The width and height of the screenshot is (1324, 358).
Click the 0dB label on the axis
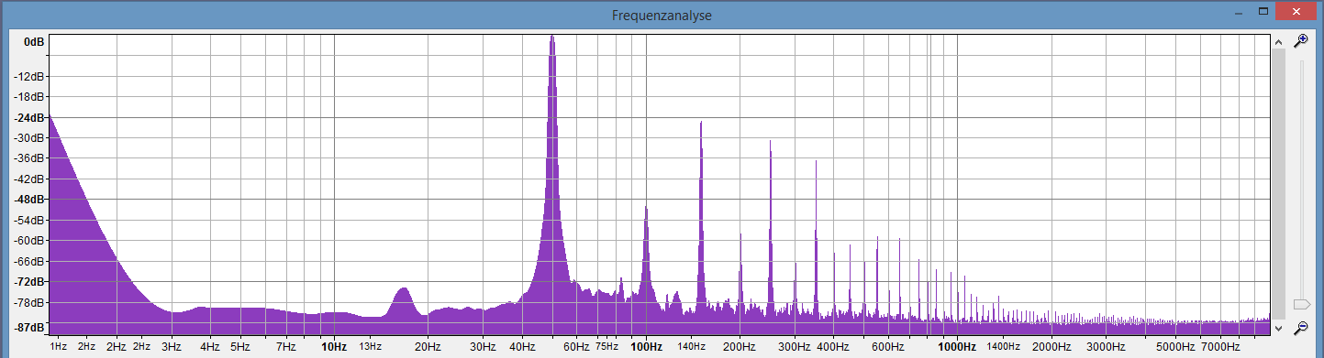(x=35, y=42)
